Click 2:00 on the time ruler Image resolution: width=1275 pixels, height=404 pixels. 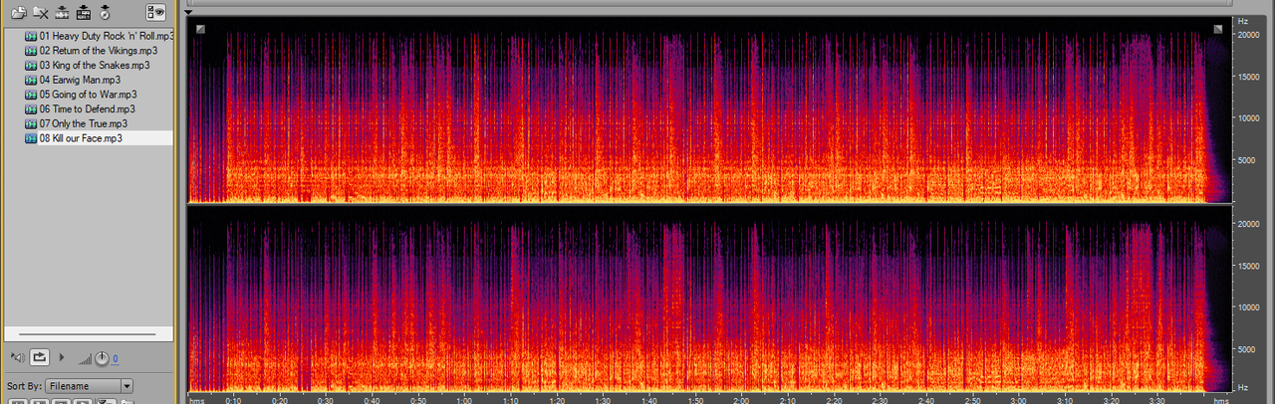click(741, 400)
